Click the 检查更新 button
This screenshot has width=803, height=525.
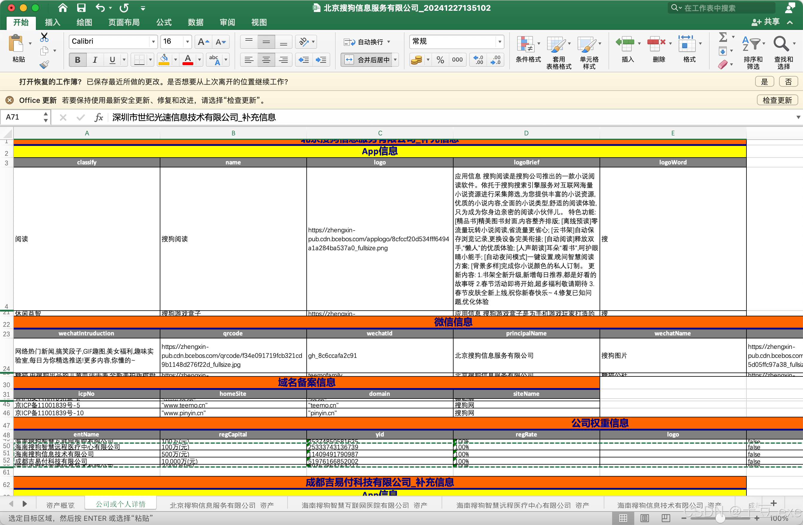point(777,100)
